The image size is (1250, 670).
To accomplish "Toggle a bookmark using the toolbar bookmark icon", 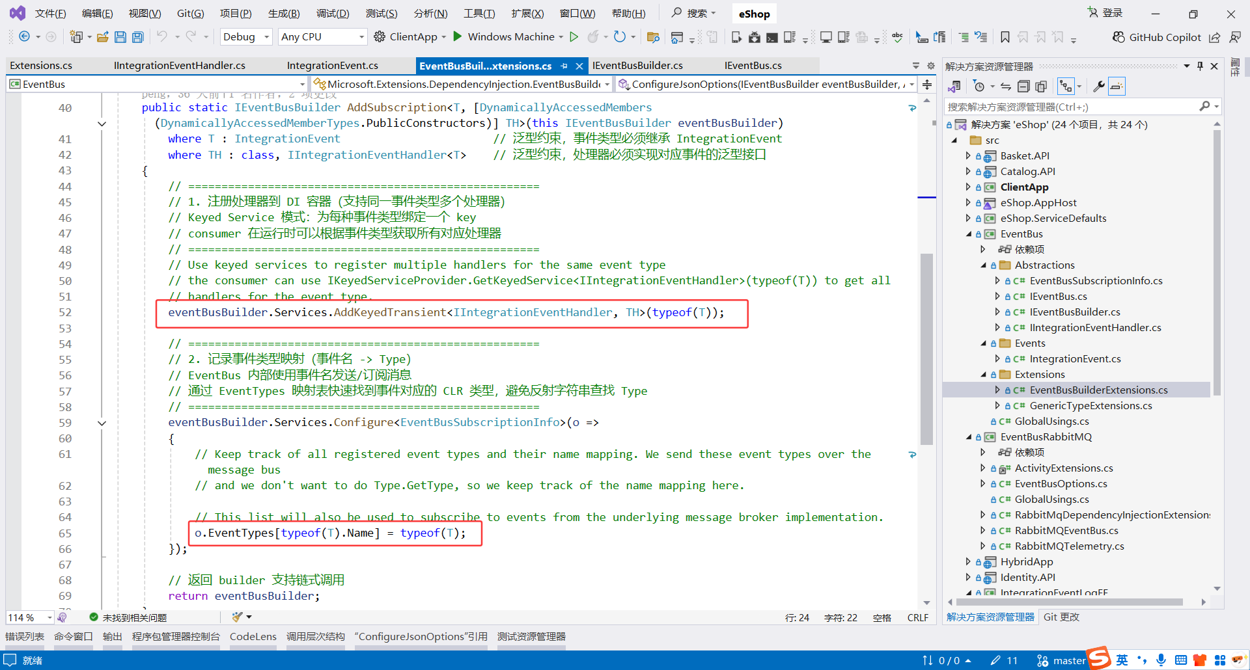I will [x=1005, y=37].
